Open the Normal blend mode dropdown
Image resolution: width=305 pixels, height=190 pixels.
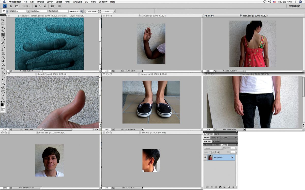click(x=213, y=148)
